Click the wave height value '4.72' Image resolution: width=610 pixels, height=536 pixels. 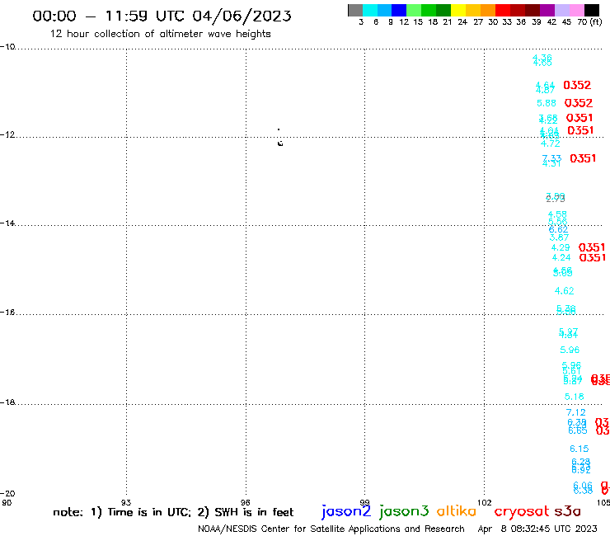click(551, 143)
